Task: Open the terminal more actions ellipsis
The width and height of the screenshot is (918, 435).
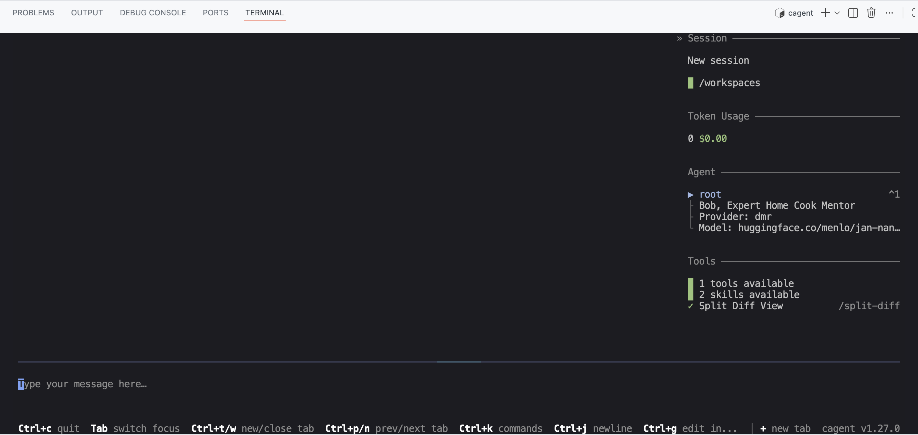Action: pyautogui.click(x=889, y=13)
